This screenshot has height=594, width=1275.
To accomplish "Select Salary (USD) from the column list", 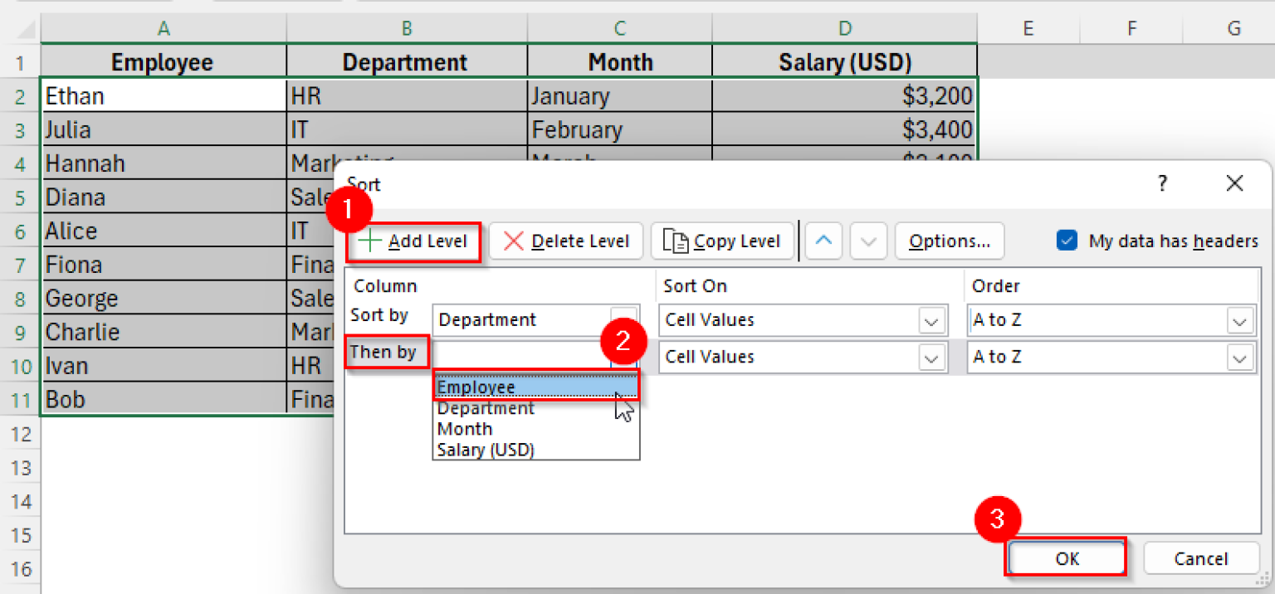I will click(485, 450).
